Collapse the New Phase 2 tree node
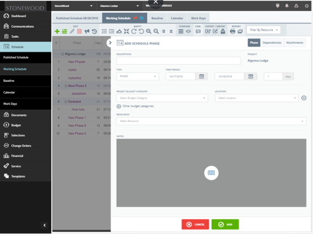Screen dimensions: 313x234 coord(66,86)
